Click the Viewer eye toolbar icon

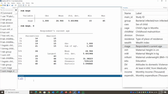pyautogui.click(x=9, y=5)
